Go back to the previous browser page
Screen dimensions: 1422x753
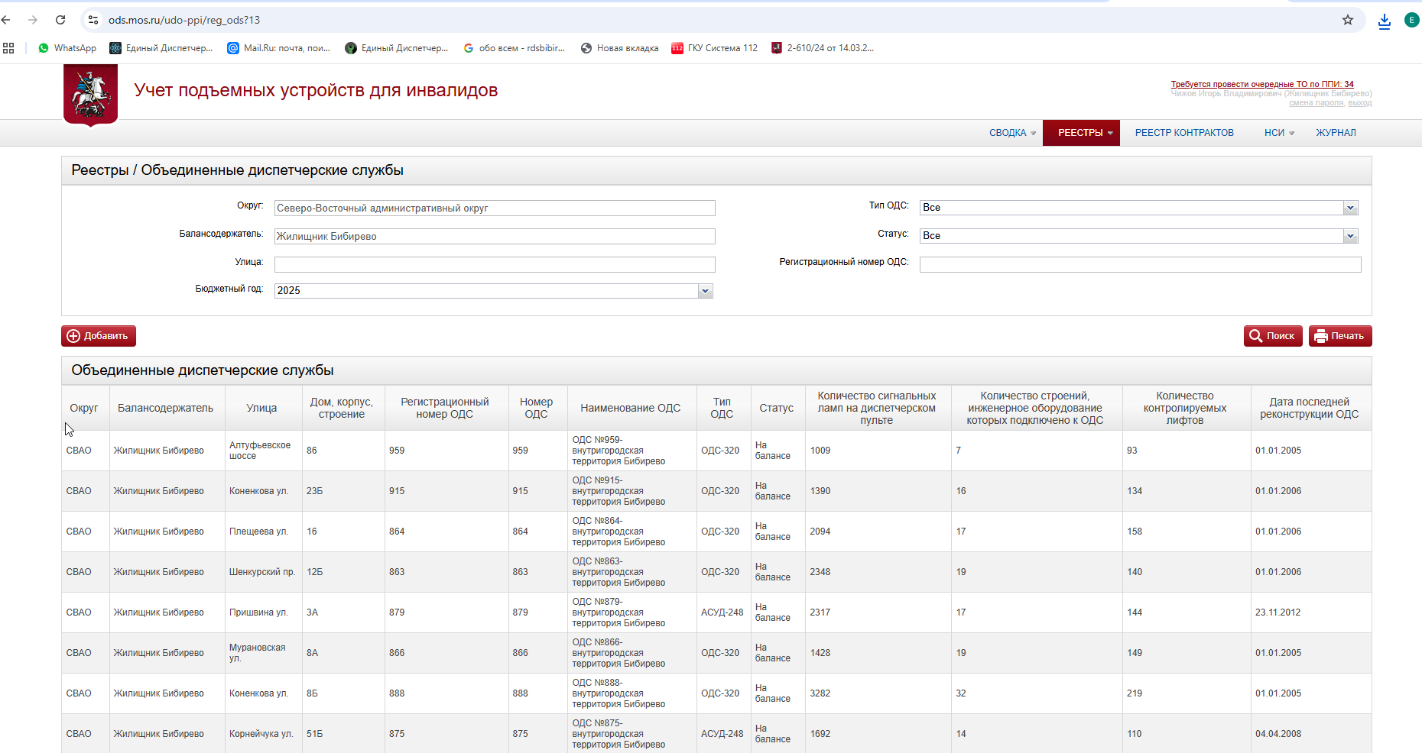6,20
